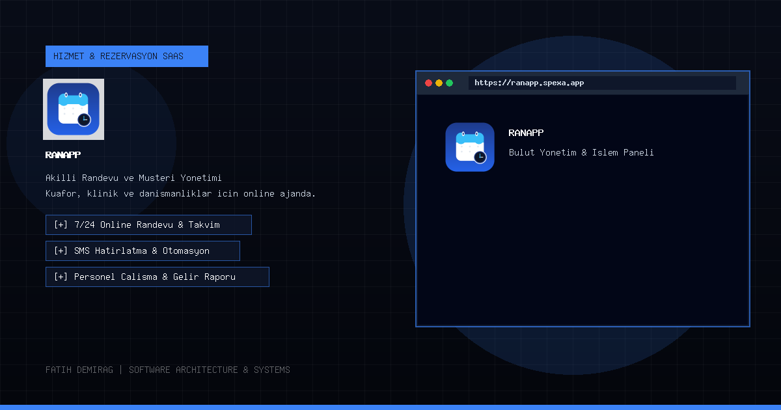The height and width of the screenshot is (410, 781).
Task: Click the RANAPP heading under the left icon
Action: (x=63, y=155)
